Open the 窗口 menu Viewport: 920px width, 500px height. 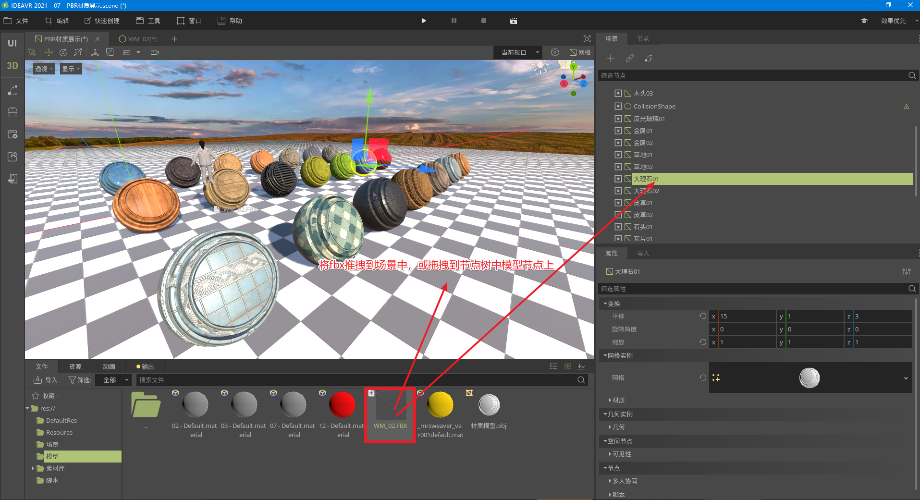(x=189, y=21)
